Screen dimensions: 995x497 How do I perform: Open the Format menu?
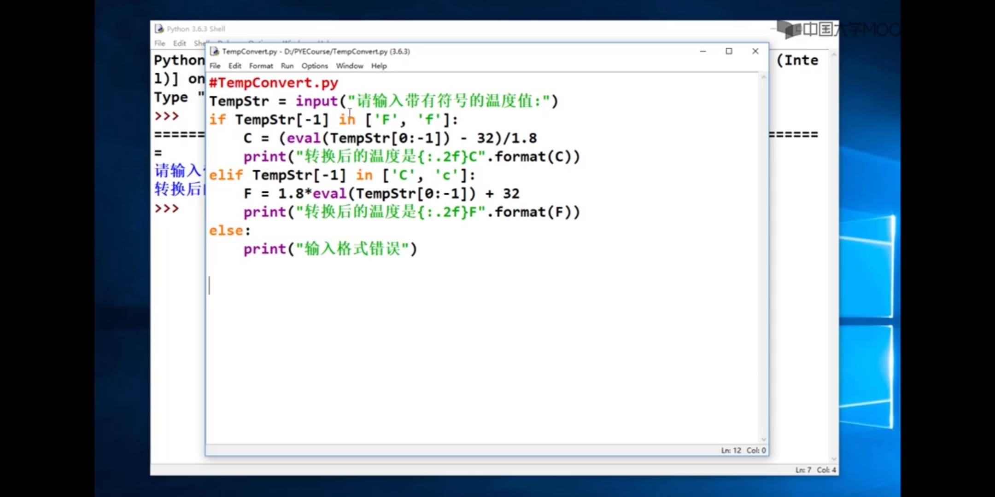tap(261, 66)
